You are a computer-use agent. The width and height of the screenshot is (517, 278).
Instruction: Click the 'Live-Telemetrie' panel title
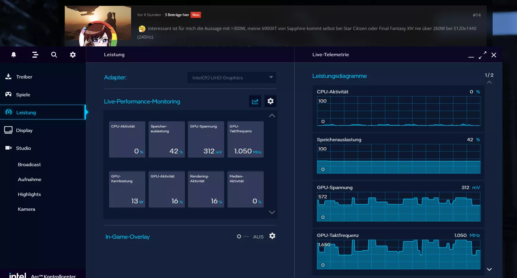pyautogui.click(x=331, y=55)
